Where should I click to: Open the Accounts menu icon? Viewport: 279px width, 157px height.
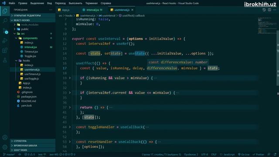point(5,137)
